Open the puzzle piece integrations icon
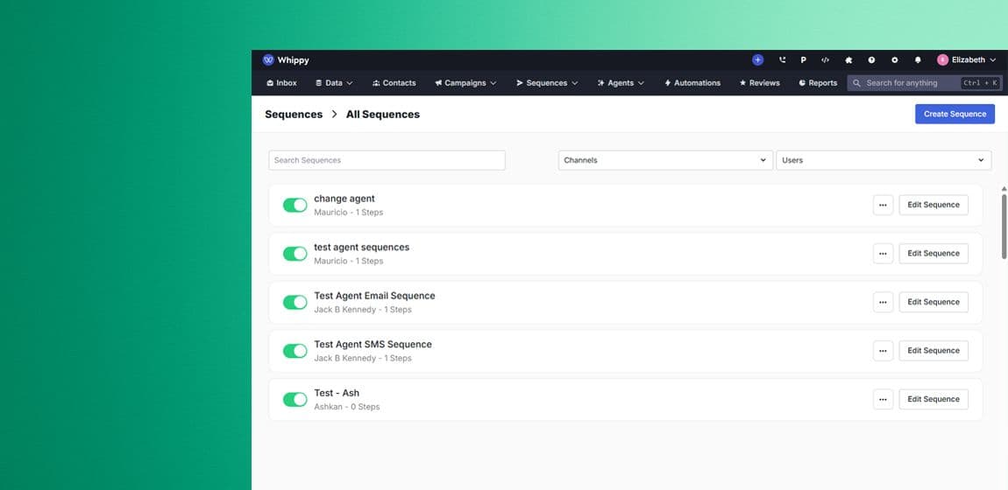 [848, 60]
